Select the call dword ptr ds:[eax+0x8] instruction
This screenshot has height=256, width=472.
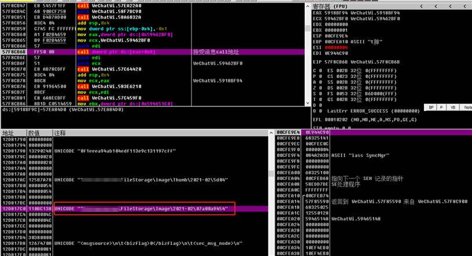point(116,52)
